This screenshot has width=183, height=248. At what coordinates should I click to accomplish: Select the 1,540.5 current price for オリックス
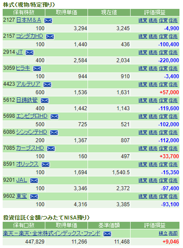click(x=121, y=172)
